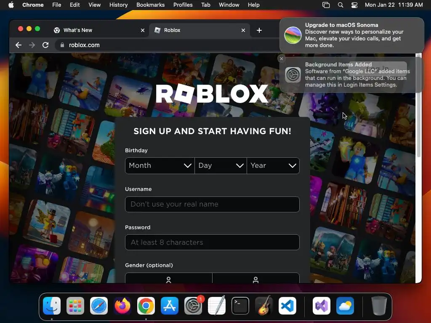This screenshot has width=431, height=323.
Task: Switch to the What's New tab
Action: tap(99, 30)
